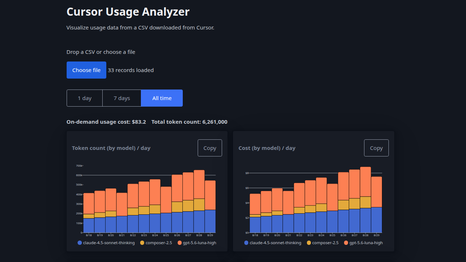Click the 8/23 axis label in Cost chart

(x=310, y=235)
